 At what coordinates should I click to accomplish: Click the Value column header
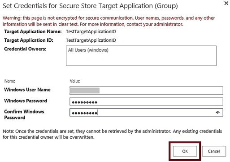tap(75, 81)
